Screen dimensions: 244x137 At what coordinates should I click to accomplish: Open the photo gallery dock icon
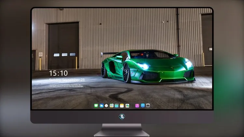pos(127,106)
